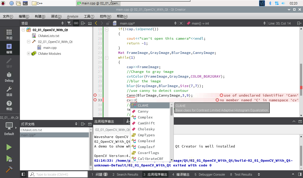Open the Raspberry Pi applications menu
303x178 pixels.
(x=3, y=3)
